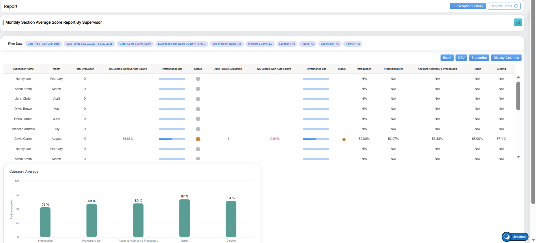Click David Carter's orange status dot
Viewport: 536px width, 243px height.
198,139
